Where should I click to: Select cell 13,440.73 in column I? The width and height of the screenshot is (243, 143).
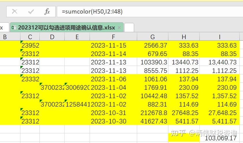coord(219,62)
